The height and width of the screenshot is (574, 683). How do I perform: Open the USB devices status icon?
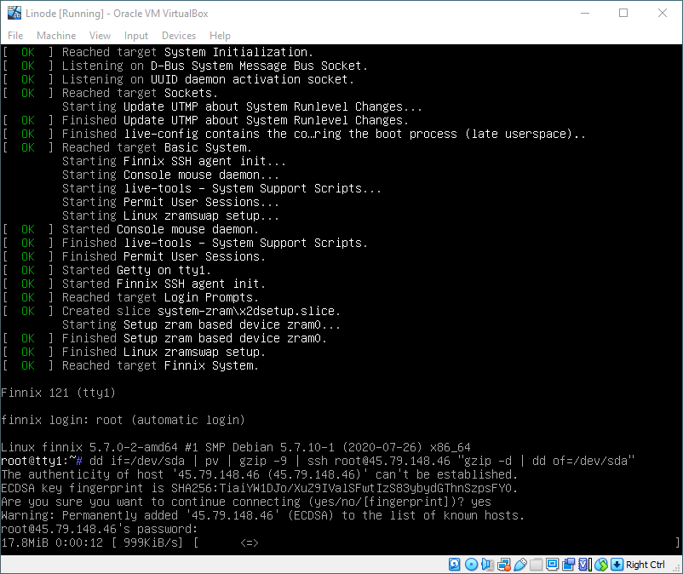[520, 565]
